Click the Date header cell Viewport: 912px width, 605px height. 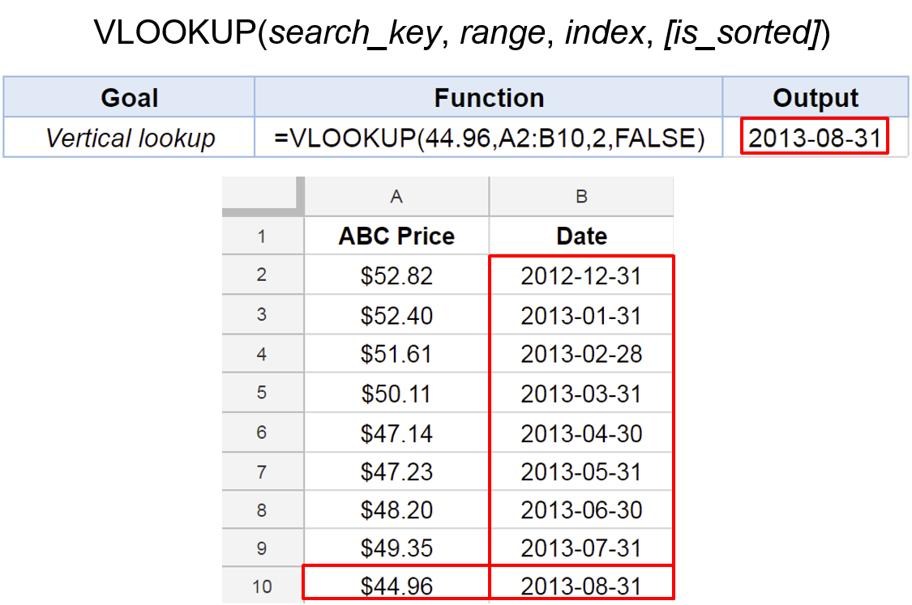tap(581, 236)
